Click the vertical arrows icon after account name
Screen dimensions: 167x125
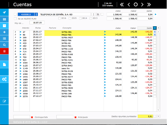click(x=94, y=14)
